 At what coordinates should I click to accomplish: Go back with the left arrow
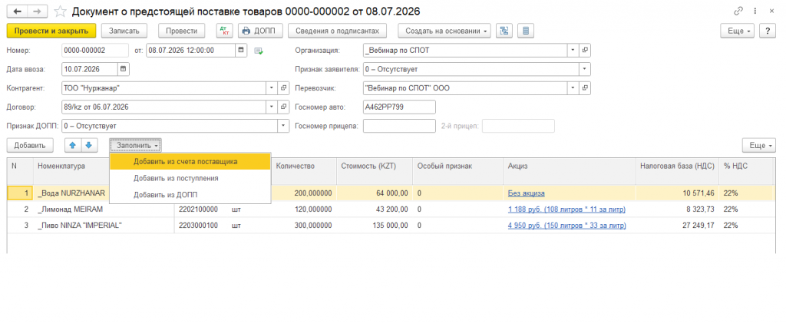[17, 11]
